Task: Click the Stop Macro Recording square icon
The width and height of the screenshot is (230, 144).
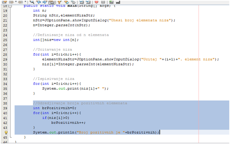Action: (x=103, y=2)
